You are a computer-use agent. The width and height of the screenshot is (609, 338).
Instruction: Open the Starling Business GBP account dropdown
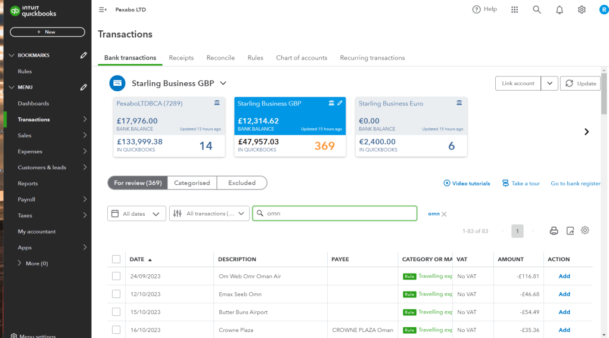coord(223,83)
